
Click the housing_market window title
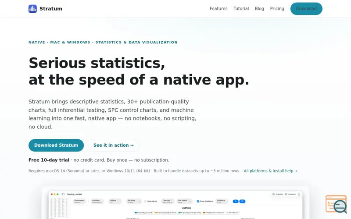click(x=74, y=194)
